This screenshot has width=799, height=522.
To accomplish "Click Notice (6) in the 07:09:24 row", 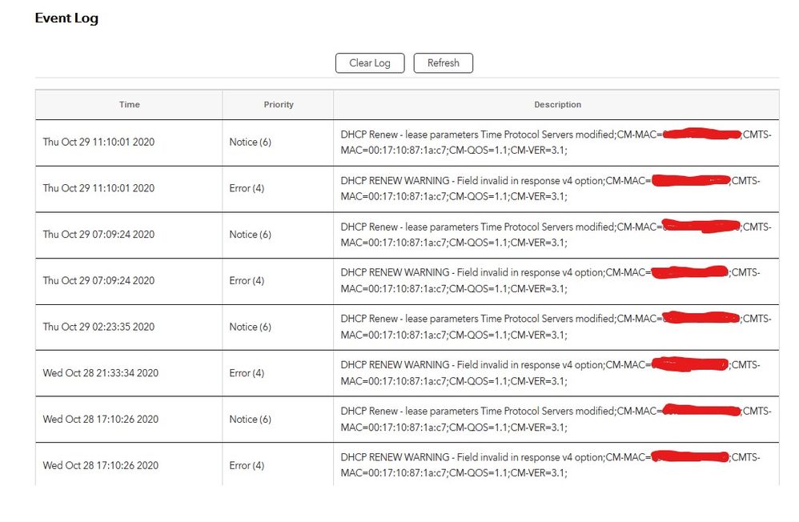I will coord(251,235).
